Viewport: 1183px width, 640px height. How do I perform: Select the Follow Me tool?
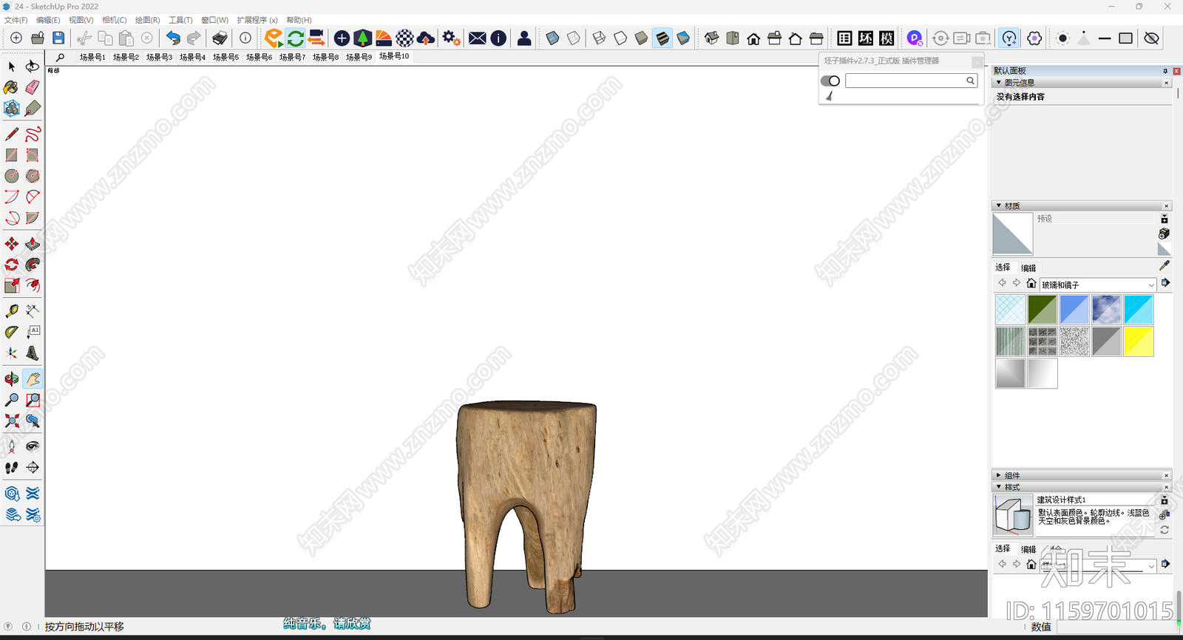pyautogui.click(x=33, y=265)
